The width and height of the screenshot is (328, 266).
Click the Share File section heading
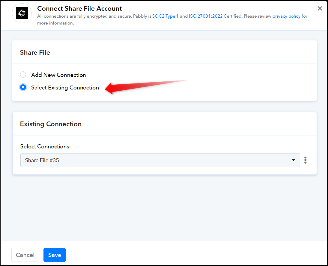pyautogui.click(x=35, y=52)
